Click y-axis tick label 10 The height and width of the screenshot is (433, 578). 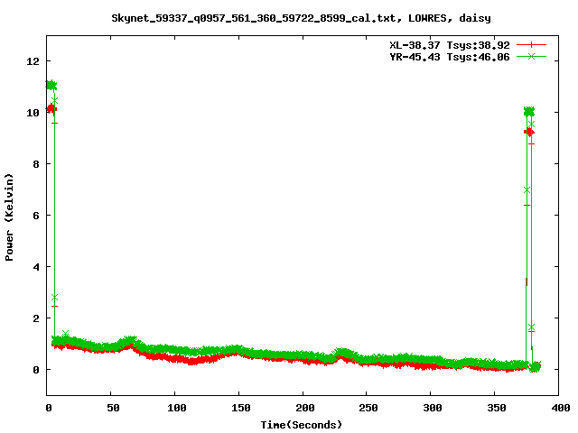click(33, 113)
